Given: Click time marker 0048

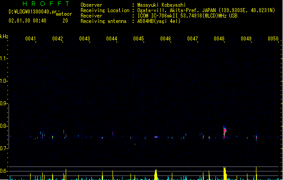Looking at the screenshot, I should pos(219,39).
